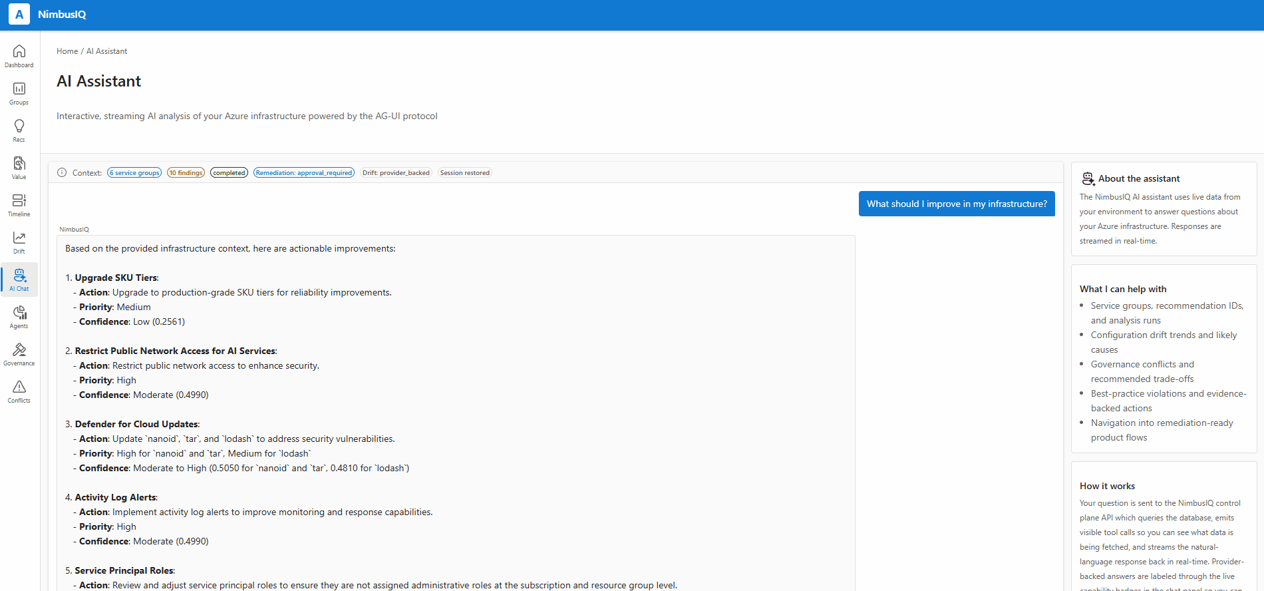Click Restrict Public Network Access heading

[176, 351]
